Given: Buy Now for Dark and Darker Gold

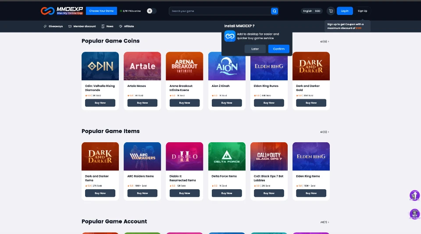Looking at the screenshot, I should click(311, 103).
